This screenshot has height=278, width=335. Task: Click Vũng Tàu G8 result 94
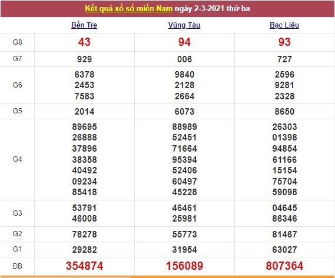184,42
